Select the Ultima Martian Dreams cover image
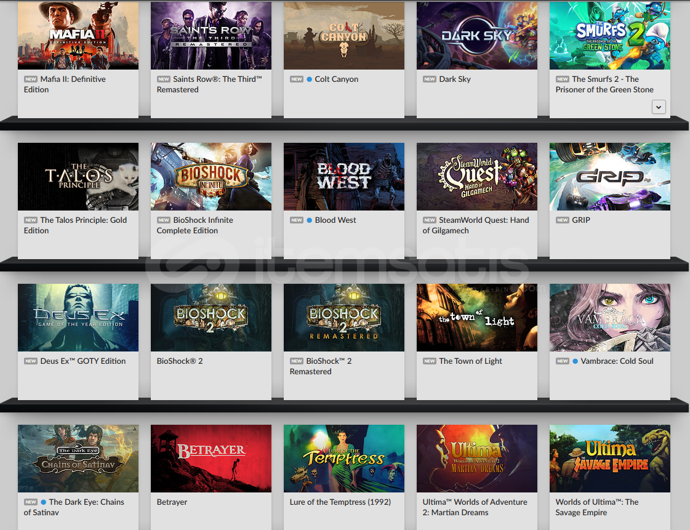The height and width of the screenshot is (530, 690). tap(477, 458)
